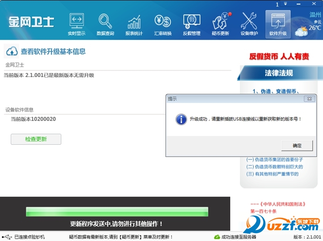Viewport: 323px width, 241px height.
Task: Open the 反假管理 anti-counterfeit management icon
Action: (192, 24)
